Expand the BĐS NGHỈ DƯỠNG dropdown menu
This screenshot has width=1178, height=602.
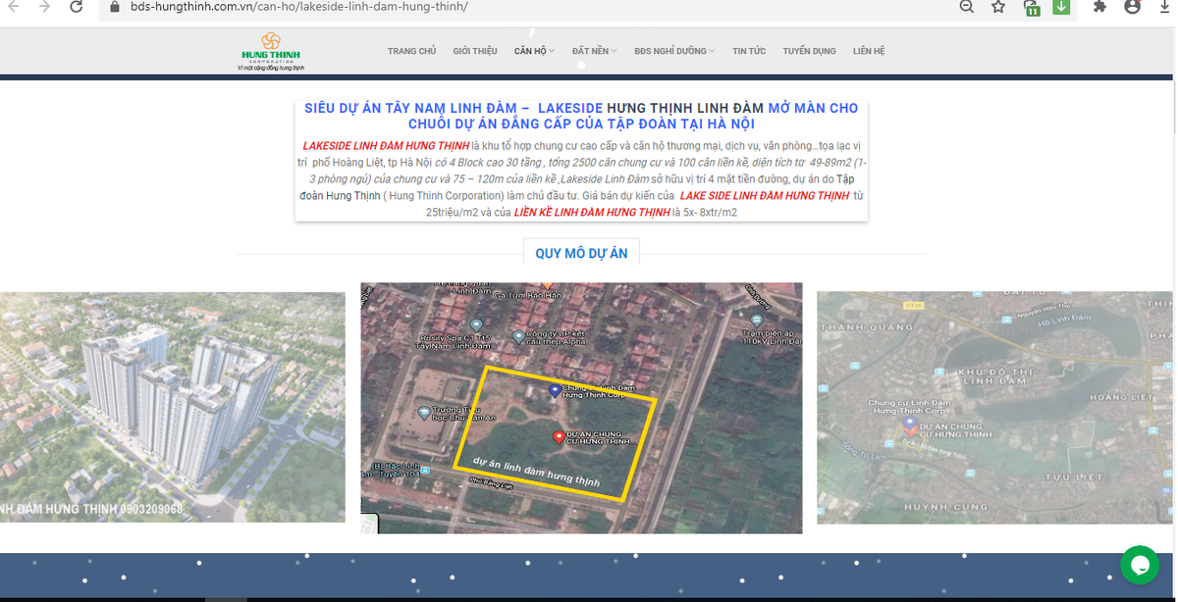[x=674, y=51]
